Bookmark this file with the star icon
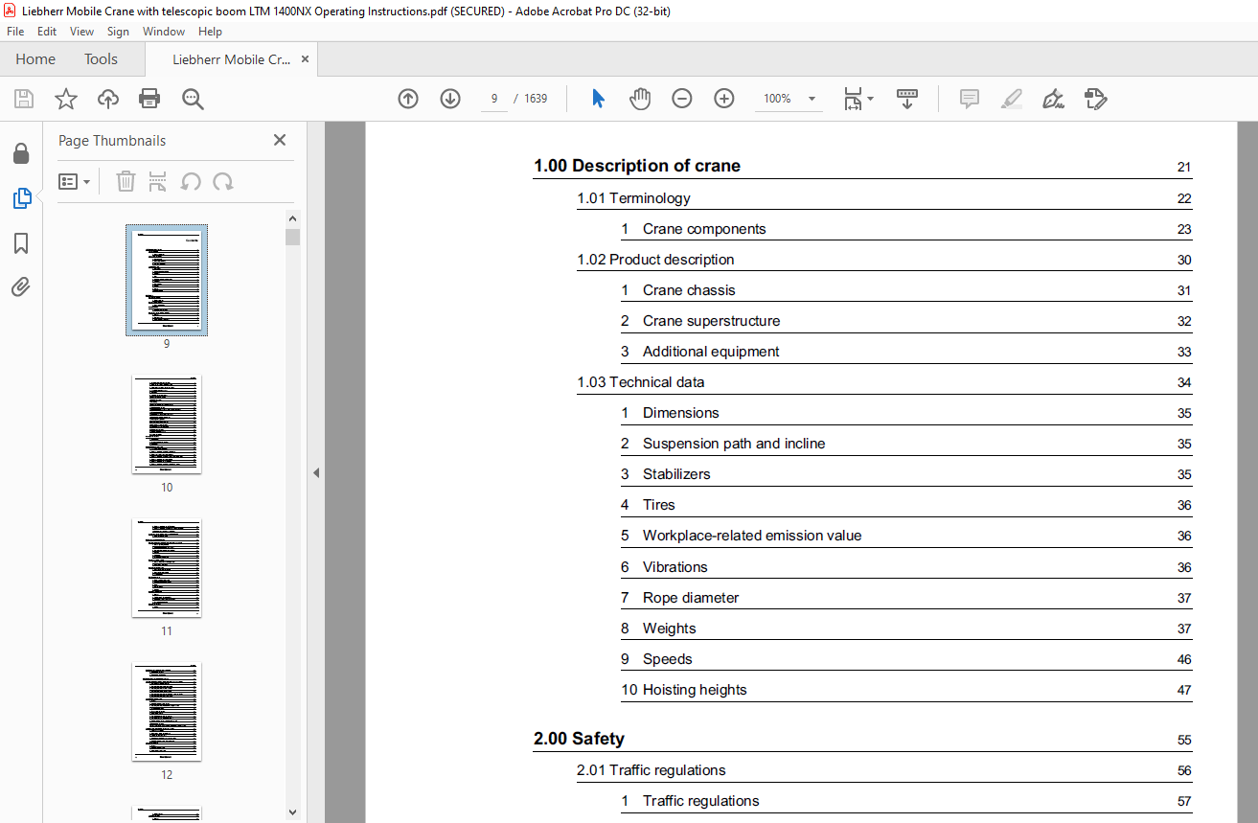The image size is (1258, 823). pyautogui.click(x=66, y=99)
